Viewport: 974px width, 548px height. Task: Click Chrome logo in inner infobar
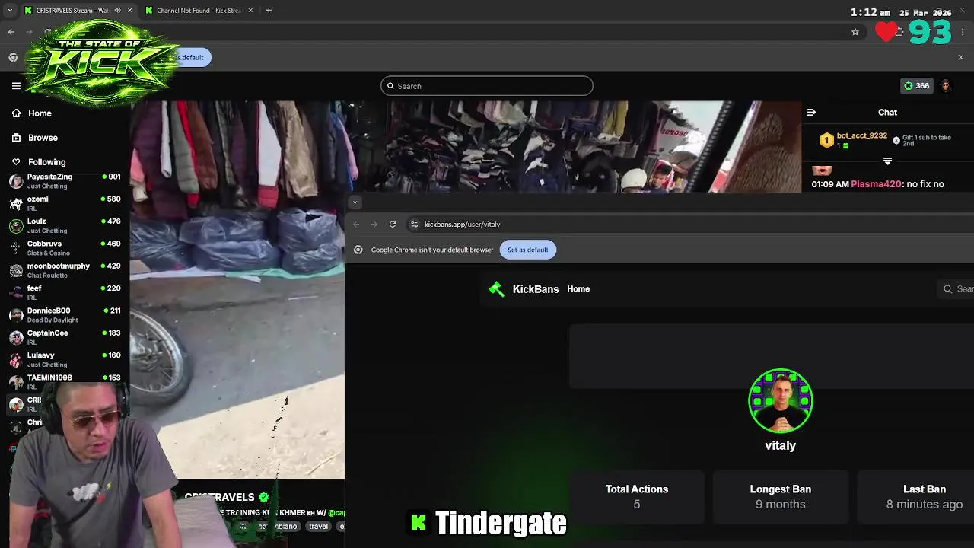358,250
